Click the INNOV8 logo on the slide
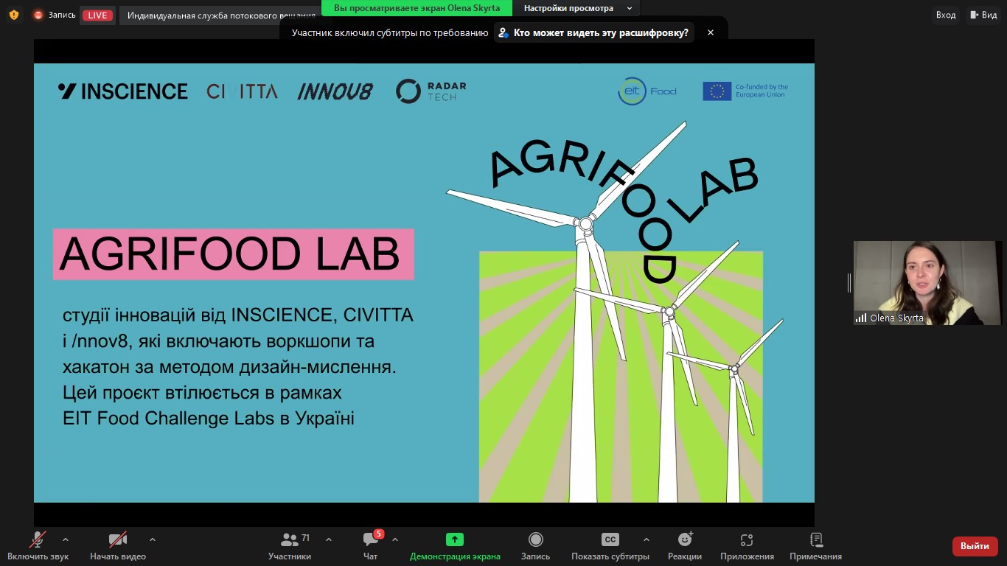This screenshot has width=1007, height=566. [x=335, y=91]
